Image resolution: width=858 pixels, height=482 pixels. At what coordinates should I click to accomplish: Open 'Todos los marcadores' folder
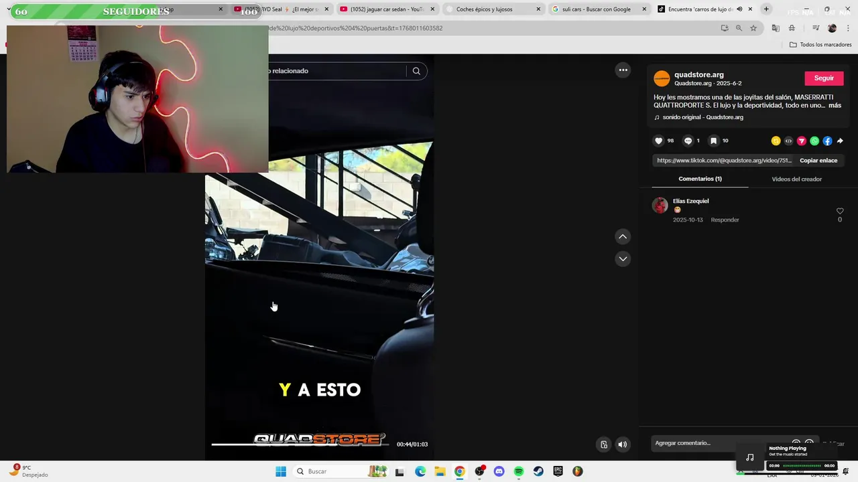[820, 45]
